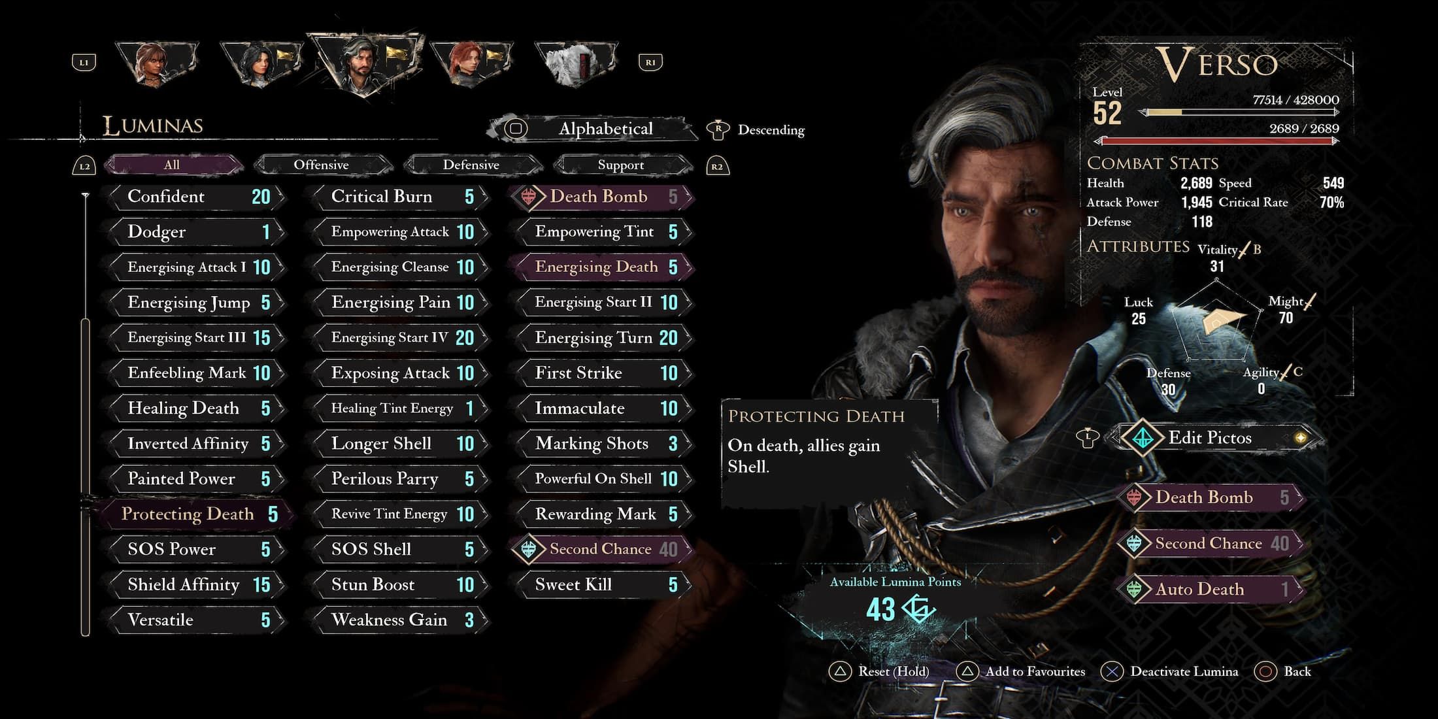Switch to the Support tab

(x=620, y=165)
